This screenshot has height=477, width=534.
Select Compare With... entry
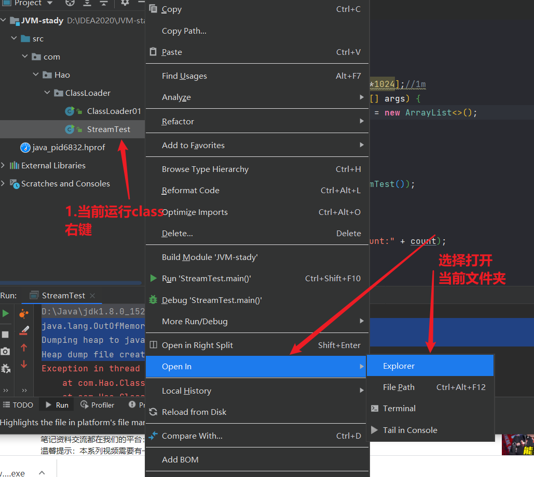tap(257, 436)
